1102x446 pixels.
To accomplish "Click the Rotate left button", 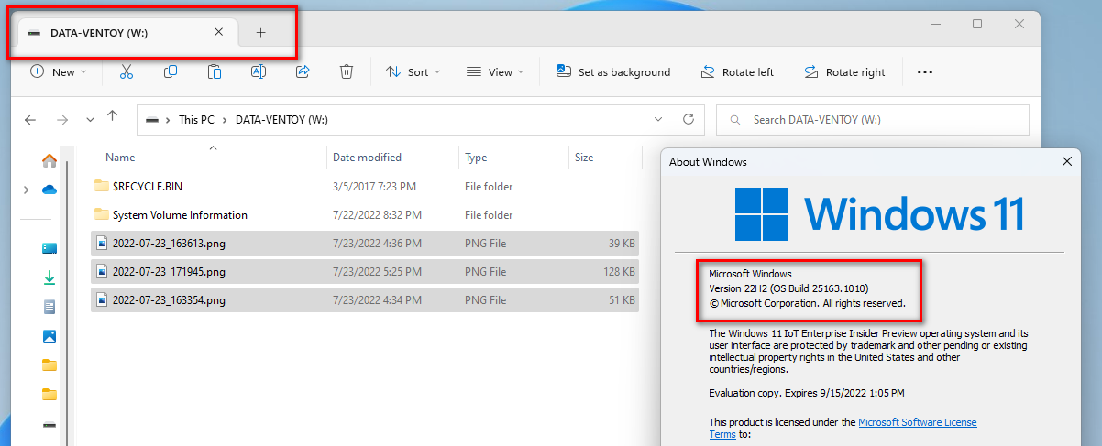I will click(x=737, y=71).
